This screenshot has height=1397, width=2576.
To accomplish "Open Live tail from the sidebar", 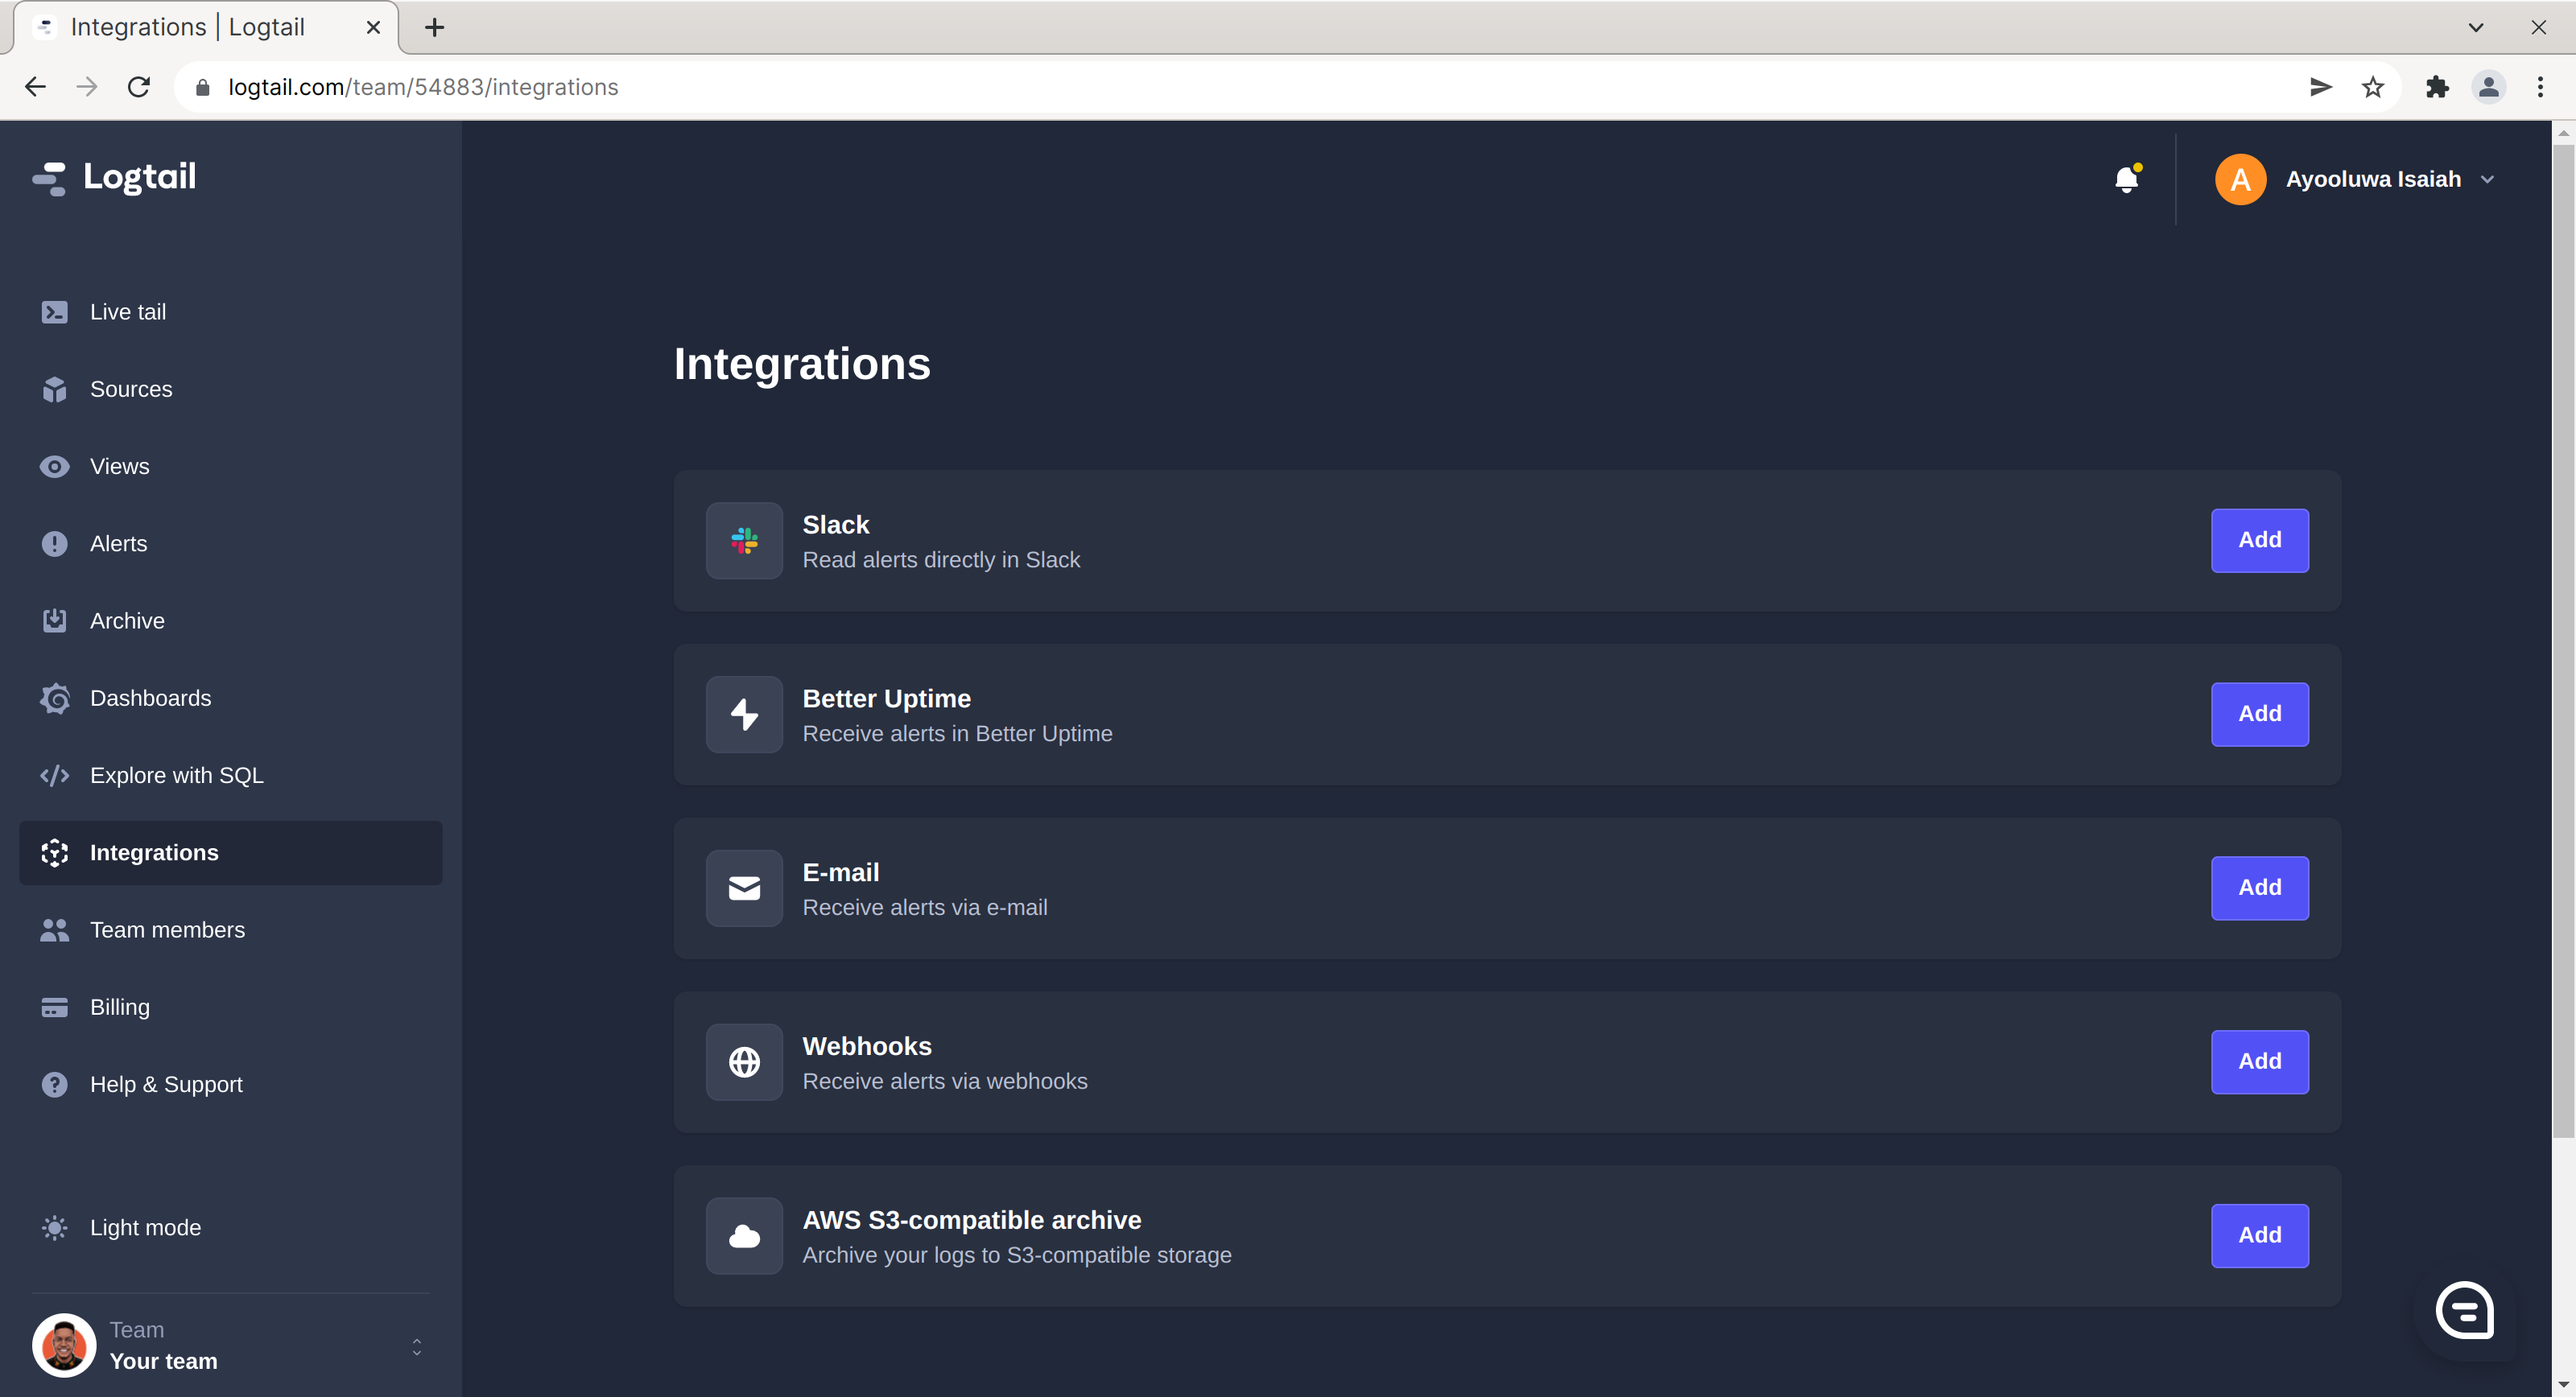I will tap(128, 311).
